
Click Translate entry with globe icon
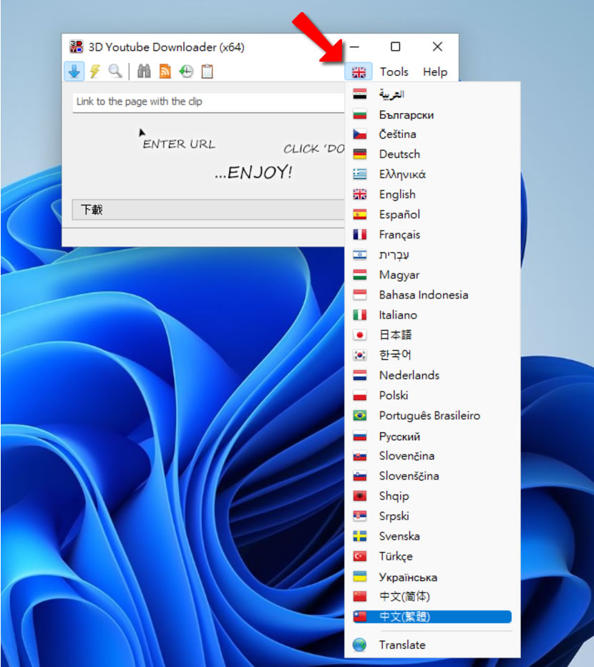[x=432, y=645]
